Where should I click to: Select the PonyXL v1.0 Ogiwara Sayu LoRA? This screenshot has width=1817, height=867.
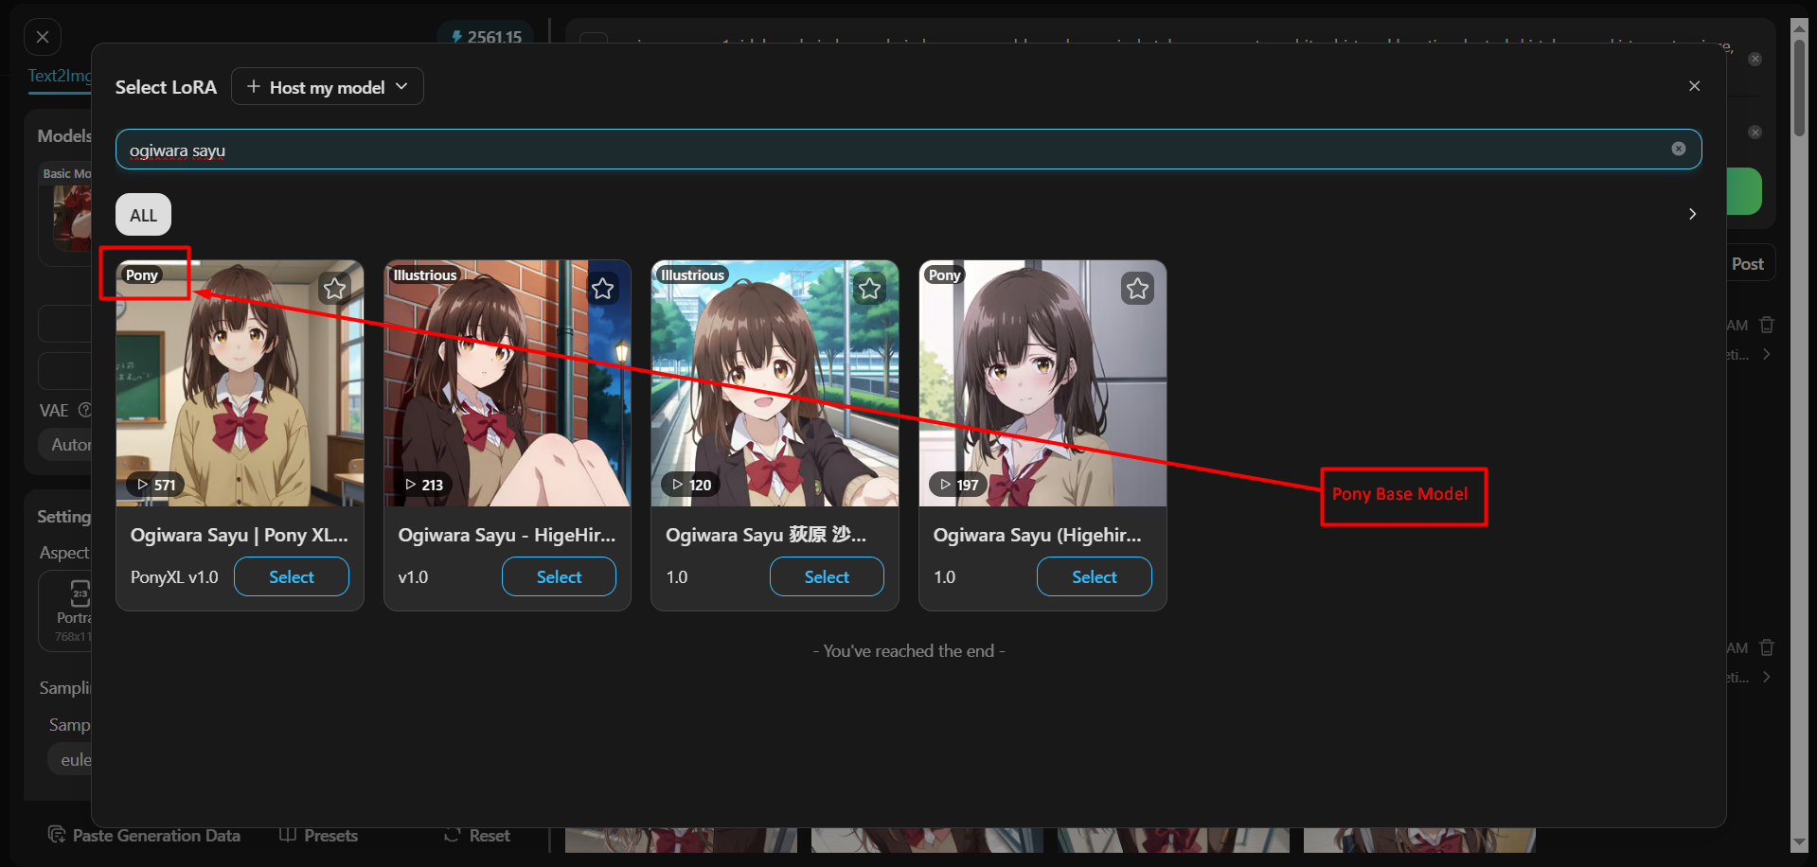(x=291, y=576)
